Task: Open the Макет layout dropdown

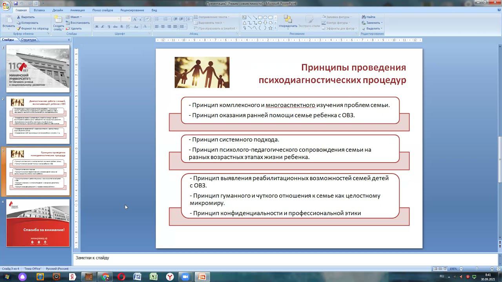Action: click(x=74, y=17)
